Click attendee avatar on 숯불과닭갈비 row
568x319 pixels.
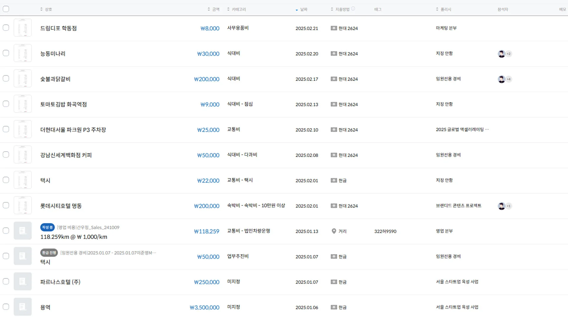tap(501, 79)
